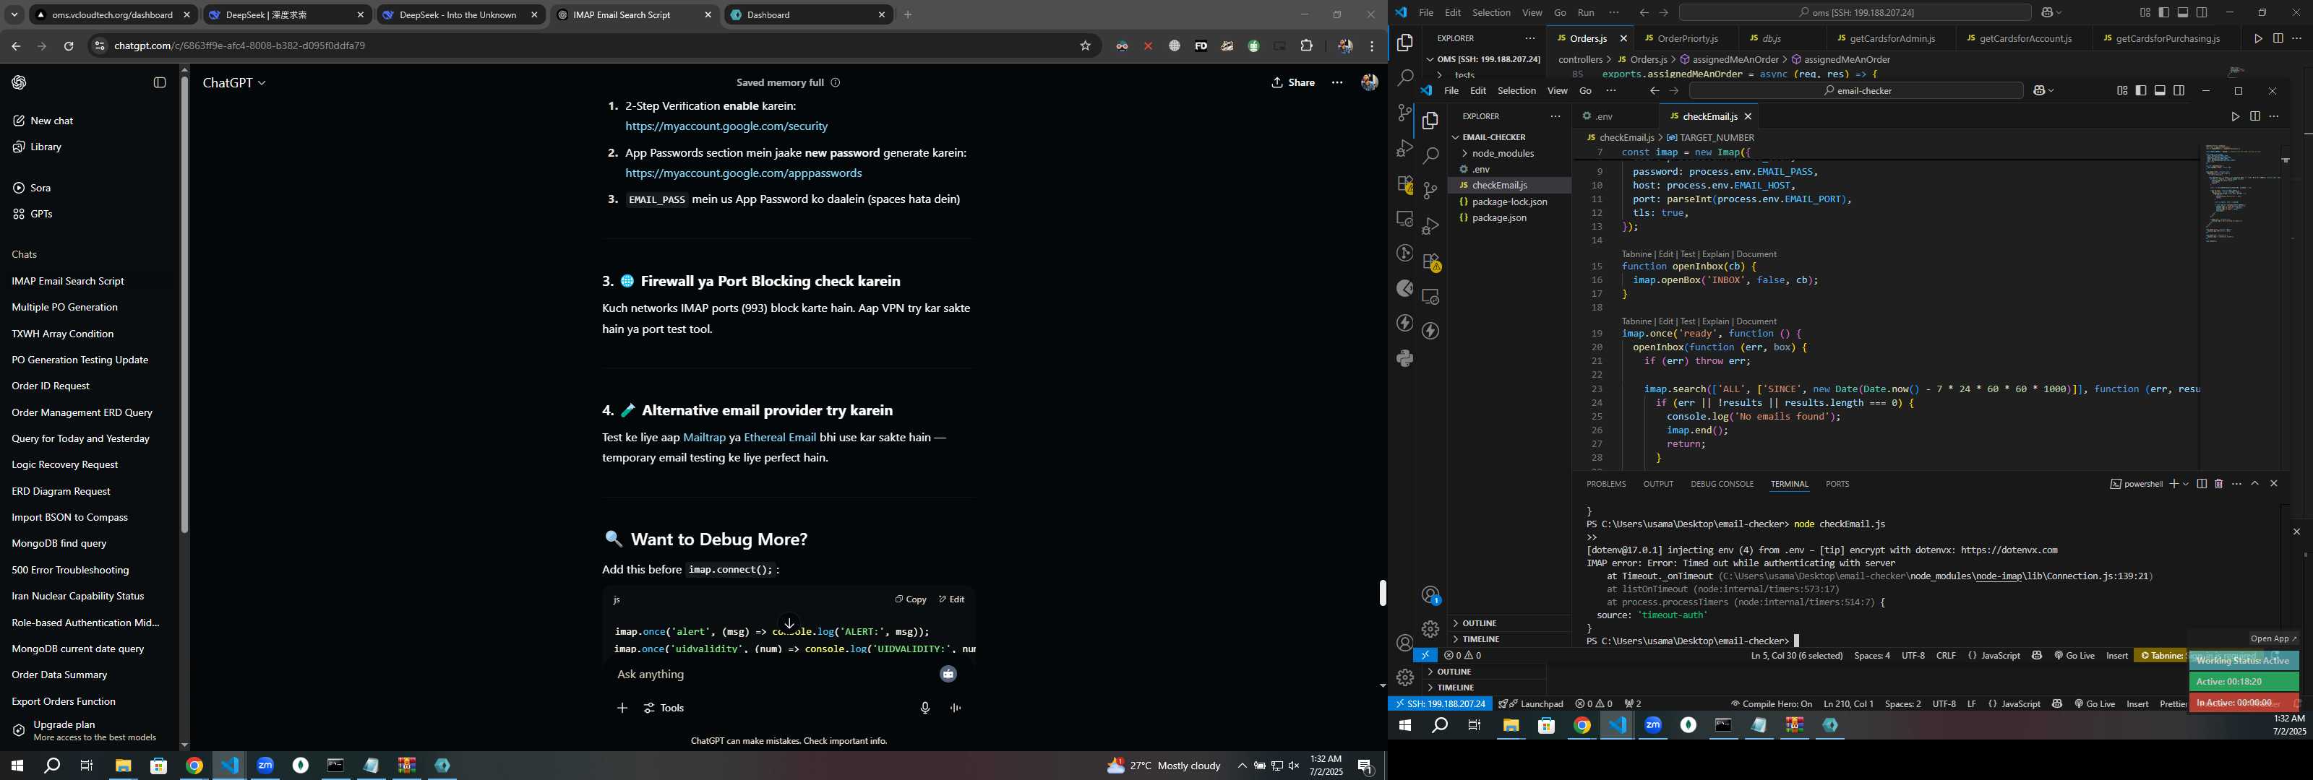This screenshot has width=2313, height=780.
Task: Open ChatGPT conversation options three-dot menu
Action: tap(1337, 82)
